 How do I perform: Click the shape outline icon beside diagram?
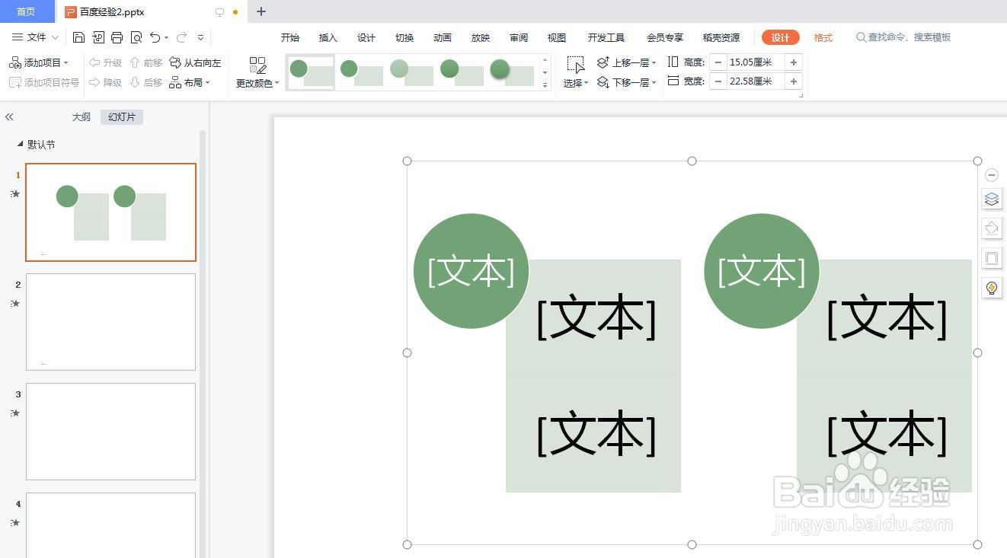click(991, 258)
